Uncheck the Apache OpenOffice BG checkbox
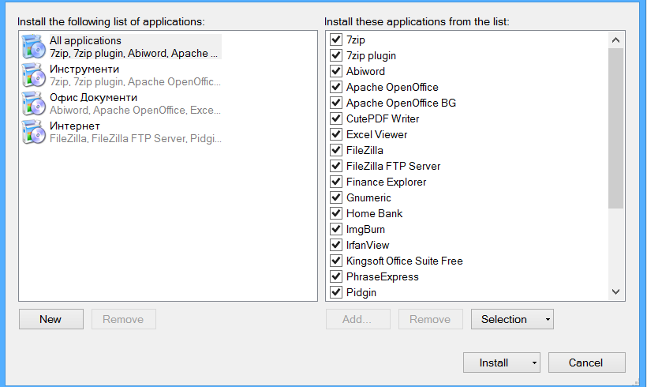 pos(336,103)
